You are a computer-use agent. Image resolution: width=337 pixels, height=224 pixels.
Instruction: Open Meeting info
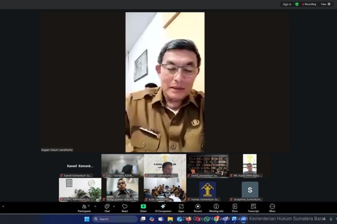click(216, 208)
